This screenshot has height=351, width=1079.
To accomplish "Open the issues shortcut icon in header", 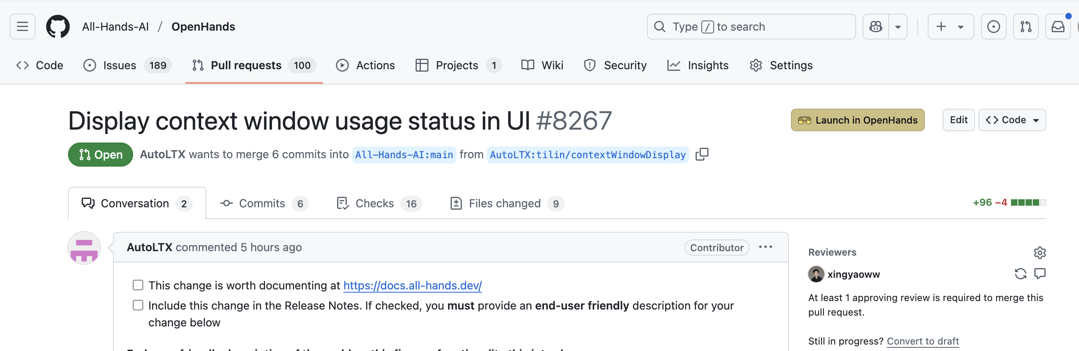I will point(993,27).
